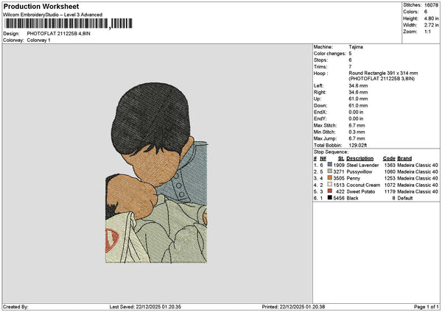
Task: Click the 'Steel Lavender' description
Action: coord(362,165)
